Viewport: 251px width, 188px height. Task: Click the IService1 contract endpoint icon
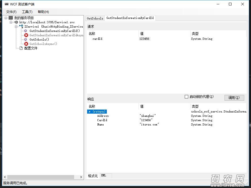[x=21, y=27]
